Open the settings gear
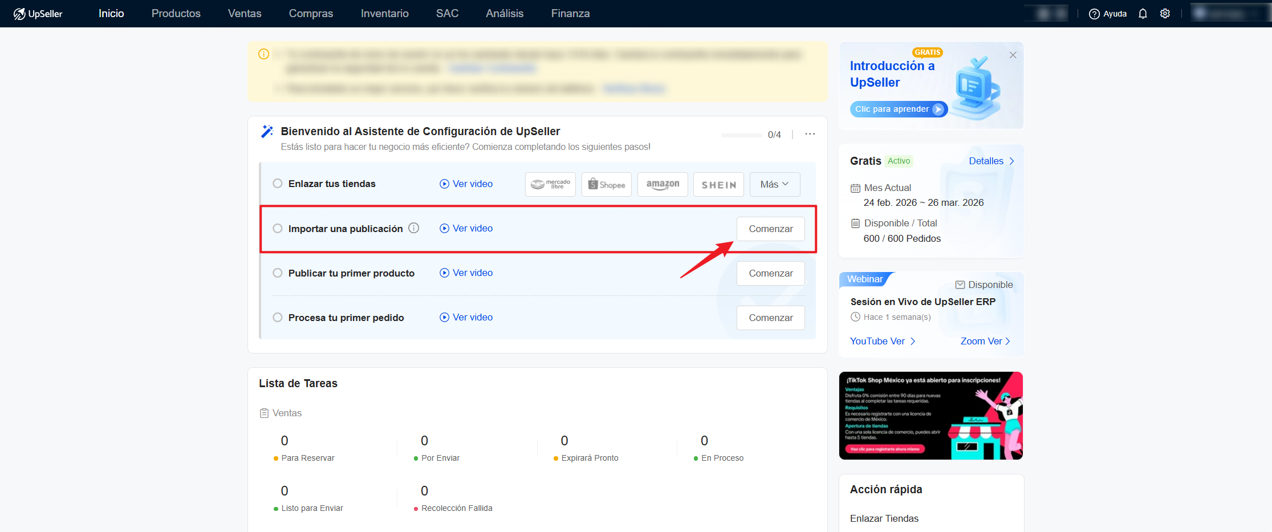The image size is (1272, 532). click(1165, 13)
